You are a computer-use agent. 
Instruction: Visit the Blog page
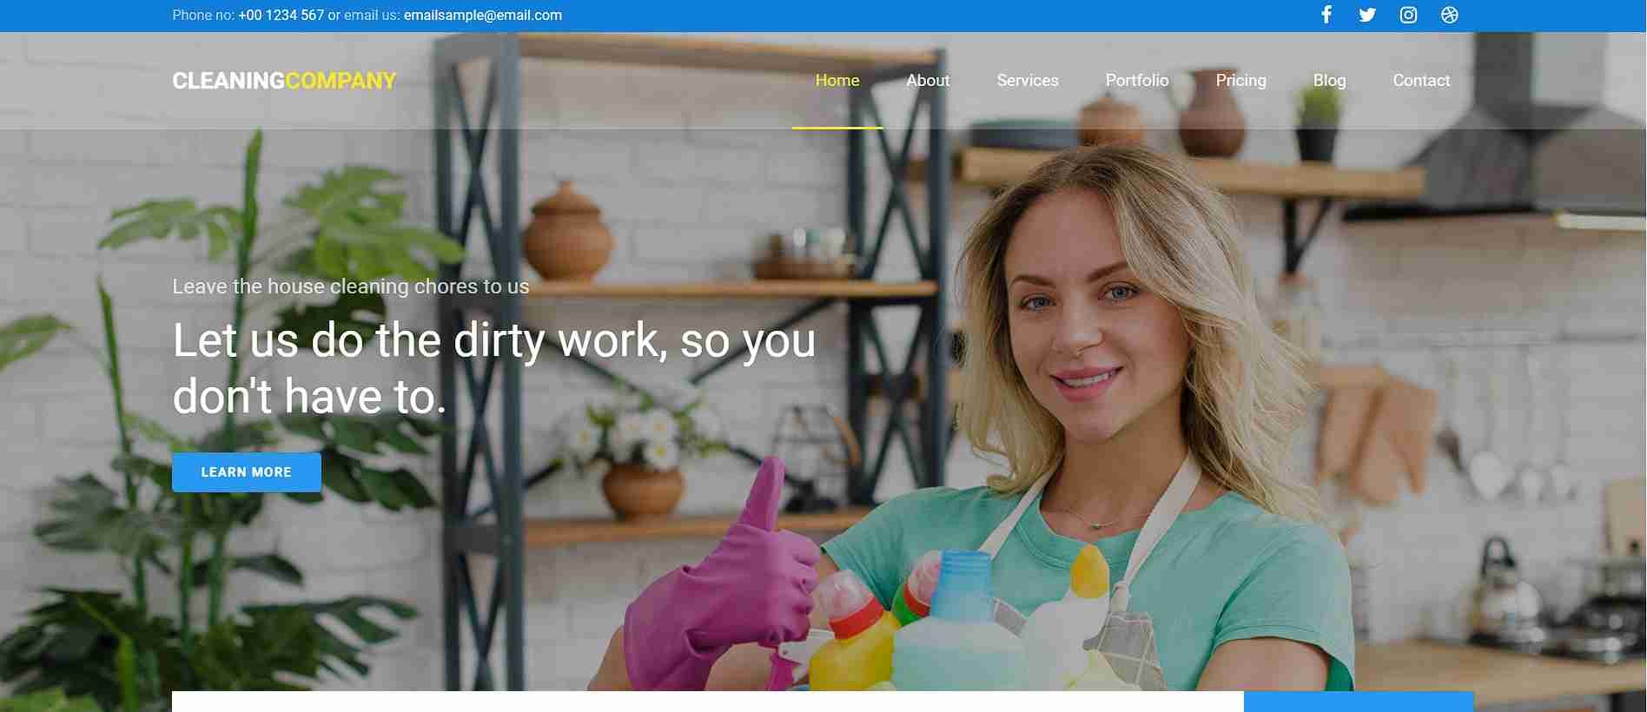tap(1329, 81)
